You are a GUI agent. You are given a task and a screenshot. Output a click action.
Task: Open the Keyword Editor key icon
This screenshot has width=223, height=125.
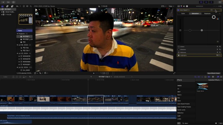[8, 2]
